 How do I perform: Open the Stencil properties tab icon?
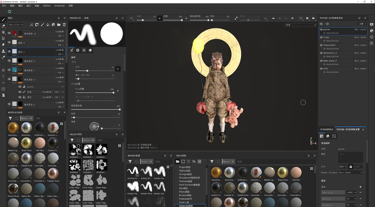(x=84, y=50)
